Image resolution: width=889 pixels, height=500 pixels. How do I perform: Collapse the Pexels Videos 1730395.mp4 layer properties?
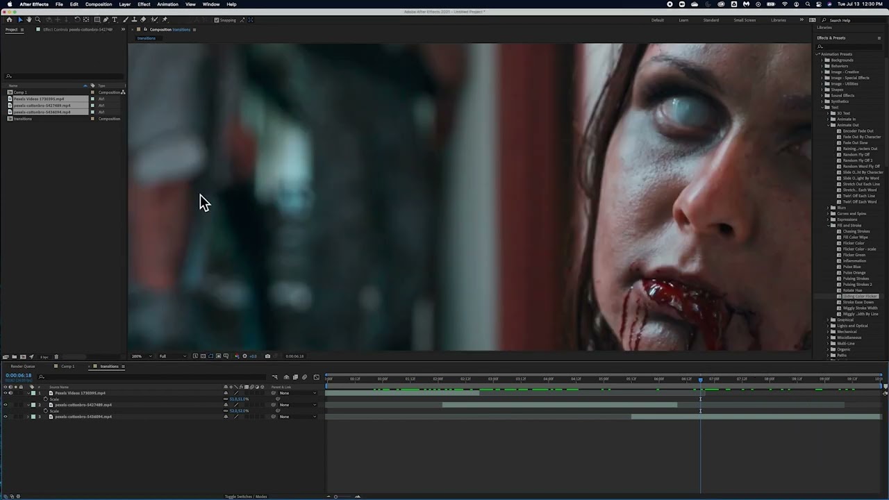coord(28,393)
